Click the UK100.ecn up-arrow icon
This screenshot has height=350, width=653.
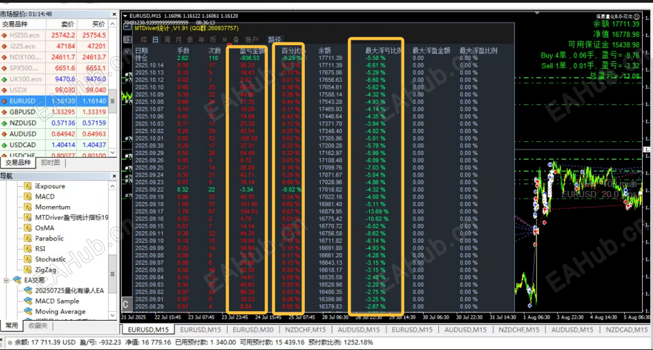(5, 79)
